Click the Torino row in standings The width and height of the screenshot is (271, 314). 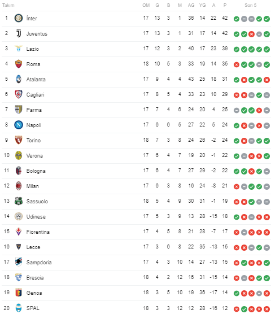[x=136, y=141]
